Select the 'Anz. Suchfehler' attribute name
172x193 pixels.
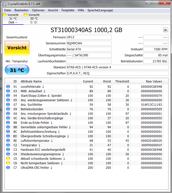coord(31,104)
